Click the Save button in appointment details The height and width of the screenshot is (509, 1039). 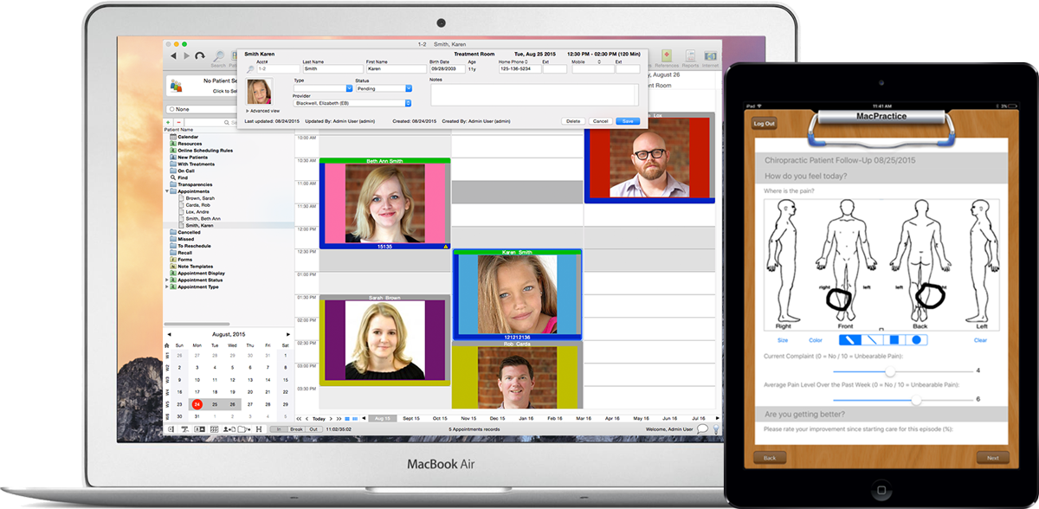tap(627, 121)
